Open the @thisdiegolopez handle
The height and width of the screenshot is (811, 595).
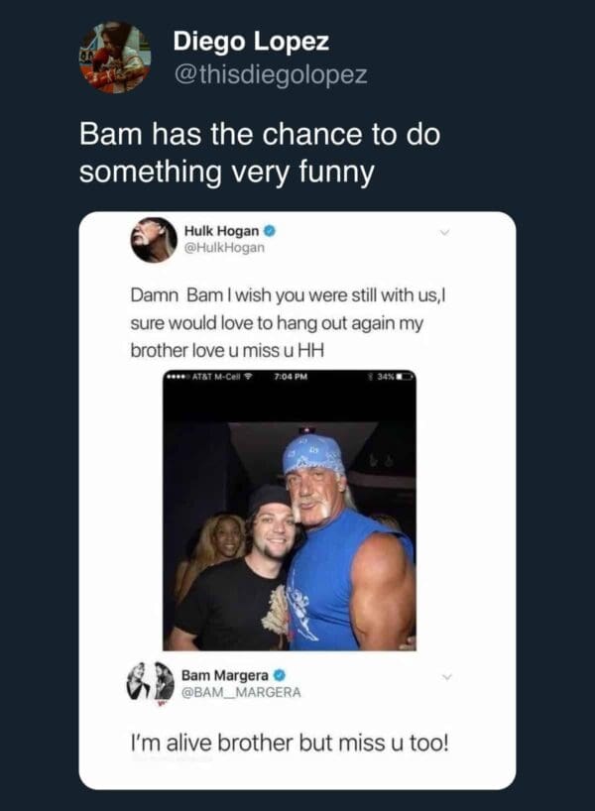pyautogui.click(x=270, y=74)
